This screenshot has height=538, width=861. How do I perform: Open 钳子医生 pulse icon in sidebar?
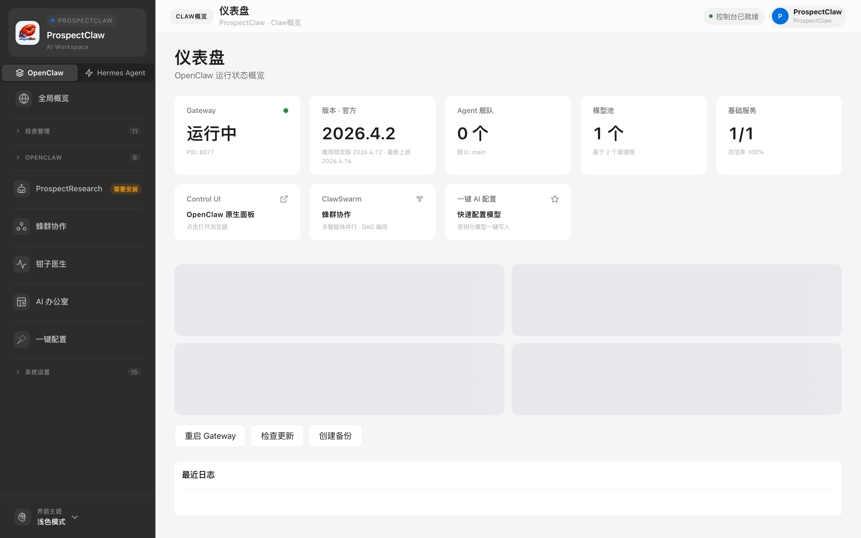pos(22,265)
